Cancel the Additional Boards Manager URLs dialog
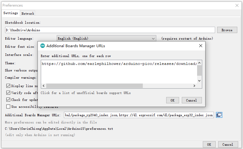243x149 pixels. tap(191, 100)
